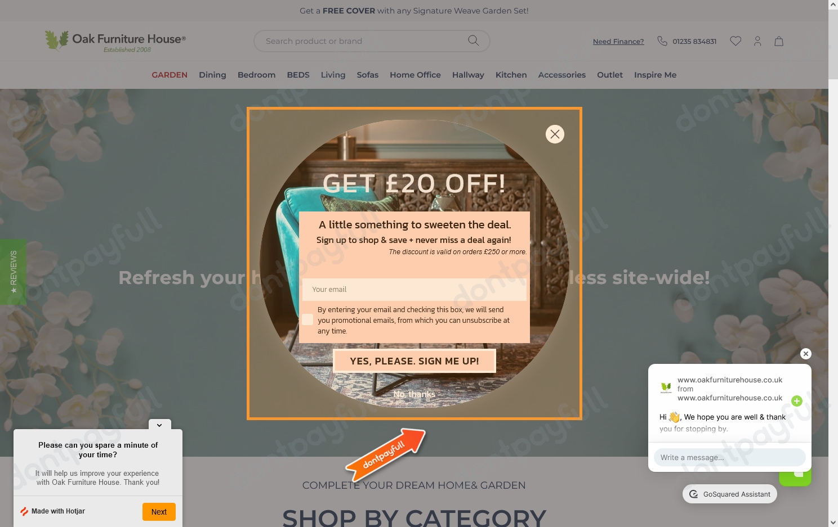Open the Inspire Me menu
838x527 pixels.
pyautogui.click(x=655, y=75)
